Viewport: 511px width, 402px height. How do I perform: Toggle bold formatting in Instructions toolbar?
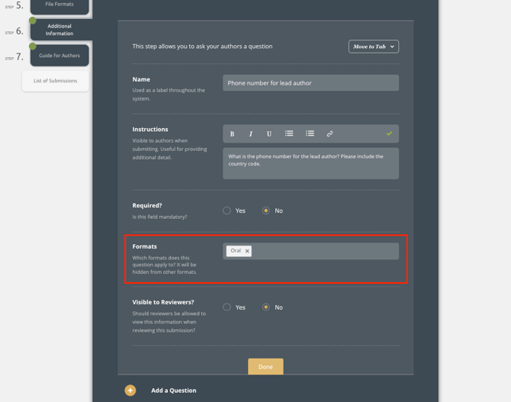point(233,133)
